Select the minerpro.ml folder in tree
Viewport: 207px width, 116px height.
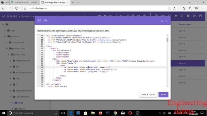pyautogui.click(x=18, y=42)
